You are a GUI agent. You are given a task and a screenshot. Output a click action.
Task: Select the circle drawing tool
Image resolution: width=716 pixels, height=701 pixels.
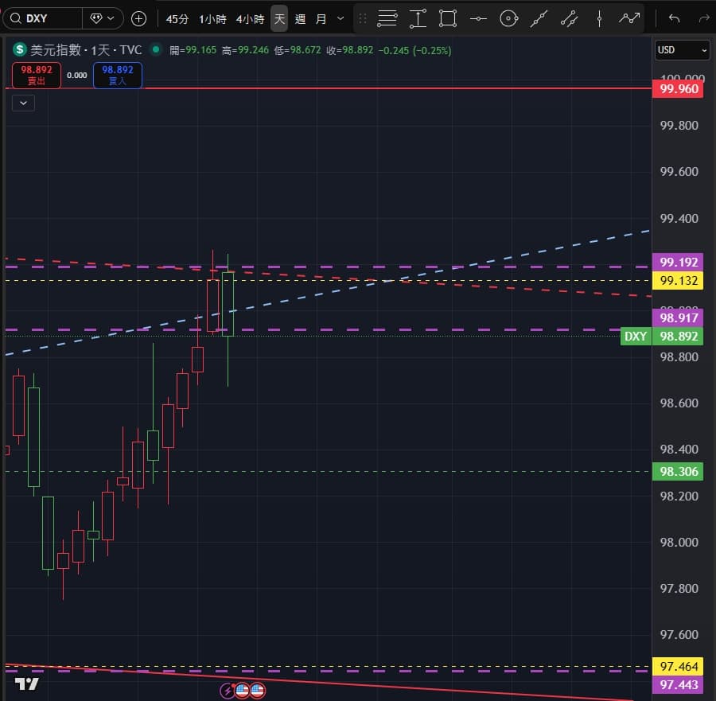[x=508, y=19]
